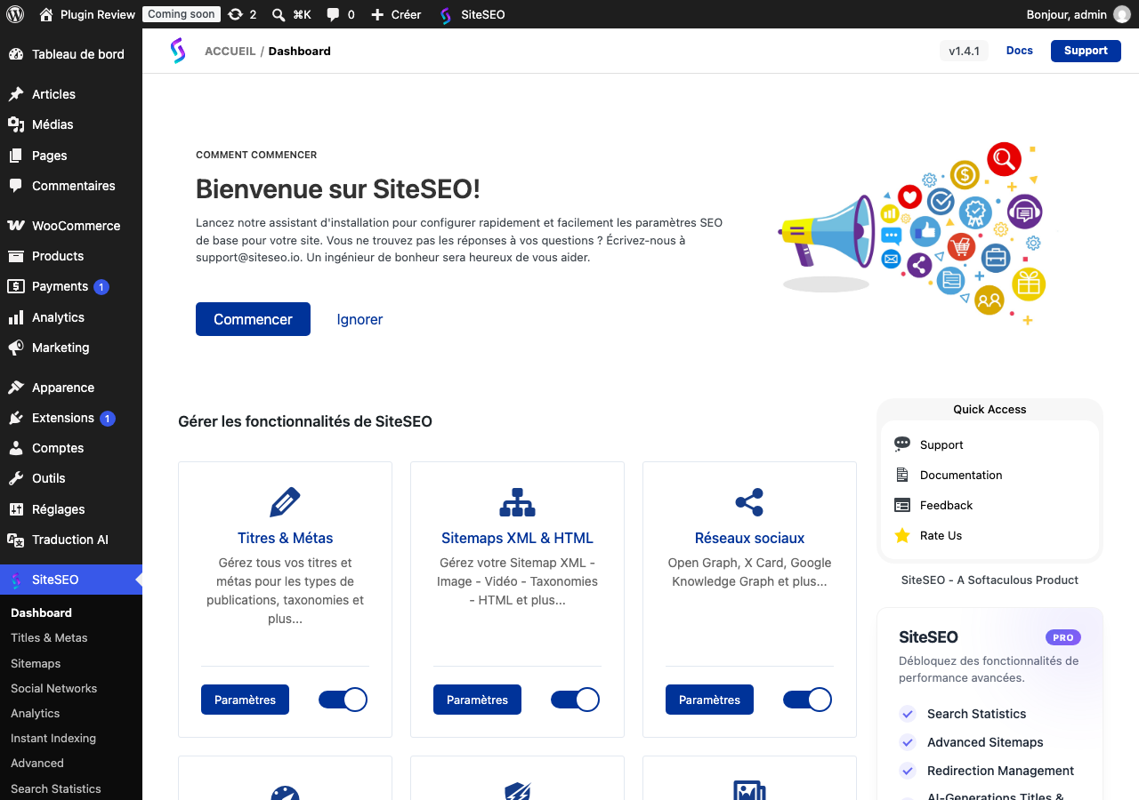Image resolution: width=1139 pixels, height=800 pixels.
Task: Click the plus icon beside Créer
Action: click(x=377, y=14)
